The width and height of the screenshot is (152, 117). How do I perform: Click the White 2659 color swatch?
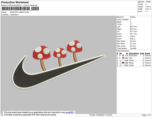point(123,65)
